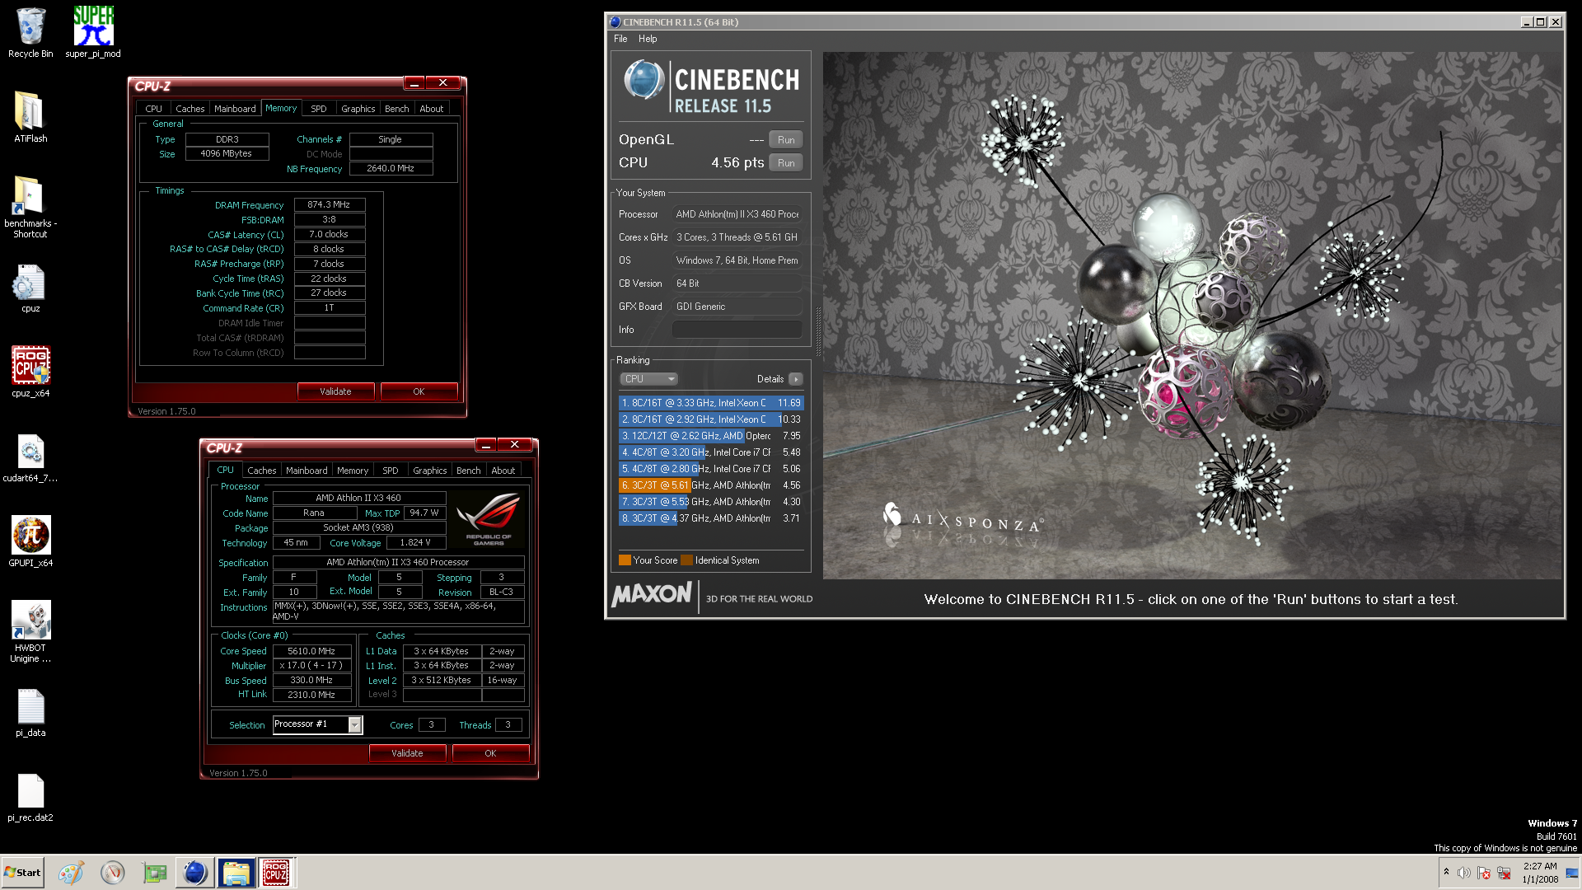Switch to Caches tab in lower CPU-Z window

point(262,471)
